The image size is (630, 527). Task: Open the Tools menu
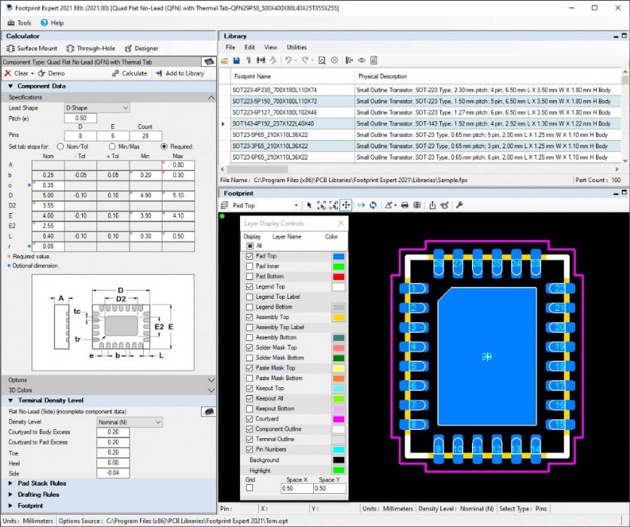[x=23, y=23]
